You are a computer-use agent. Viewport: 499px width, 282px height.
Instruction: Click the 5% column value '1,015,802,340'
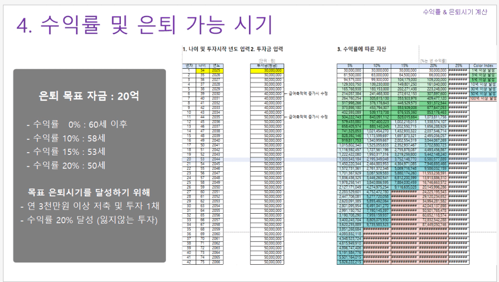350,145
